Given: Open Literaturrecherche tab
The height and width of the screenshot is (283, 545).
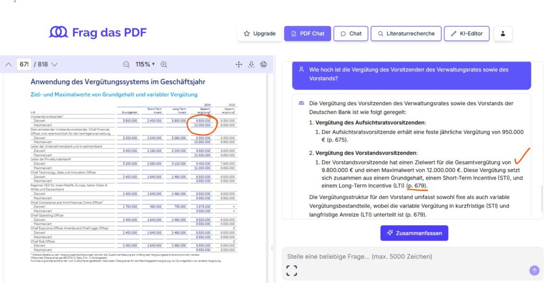Looking at the screenshot, I should coord(406,33).
